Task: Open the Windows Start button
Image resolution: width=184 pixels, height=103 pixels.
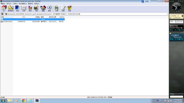Action: click(3, 101)
